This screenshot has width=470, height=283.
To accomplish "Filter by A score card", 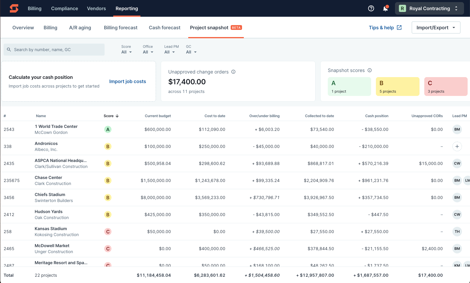I will (x=349, y=86).
